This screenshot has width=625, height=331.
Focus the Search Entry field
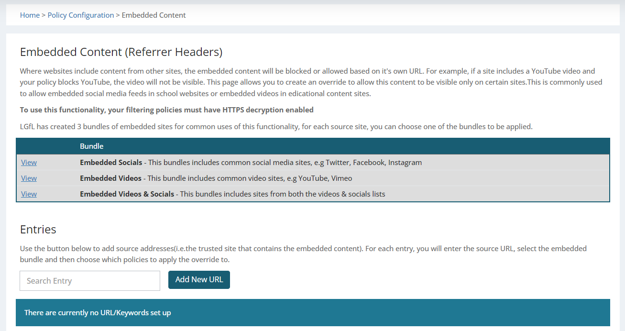pos(90,281)
